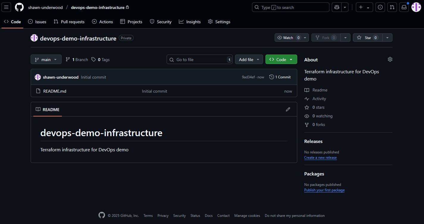Star this repository
424x224 pixels.
click(367, 38)
